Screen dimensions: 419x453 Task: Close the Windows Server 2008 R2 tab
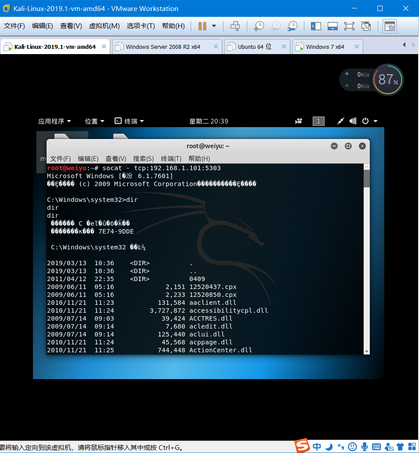(x=216, y=47)
